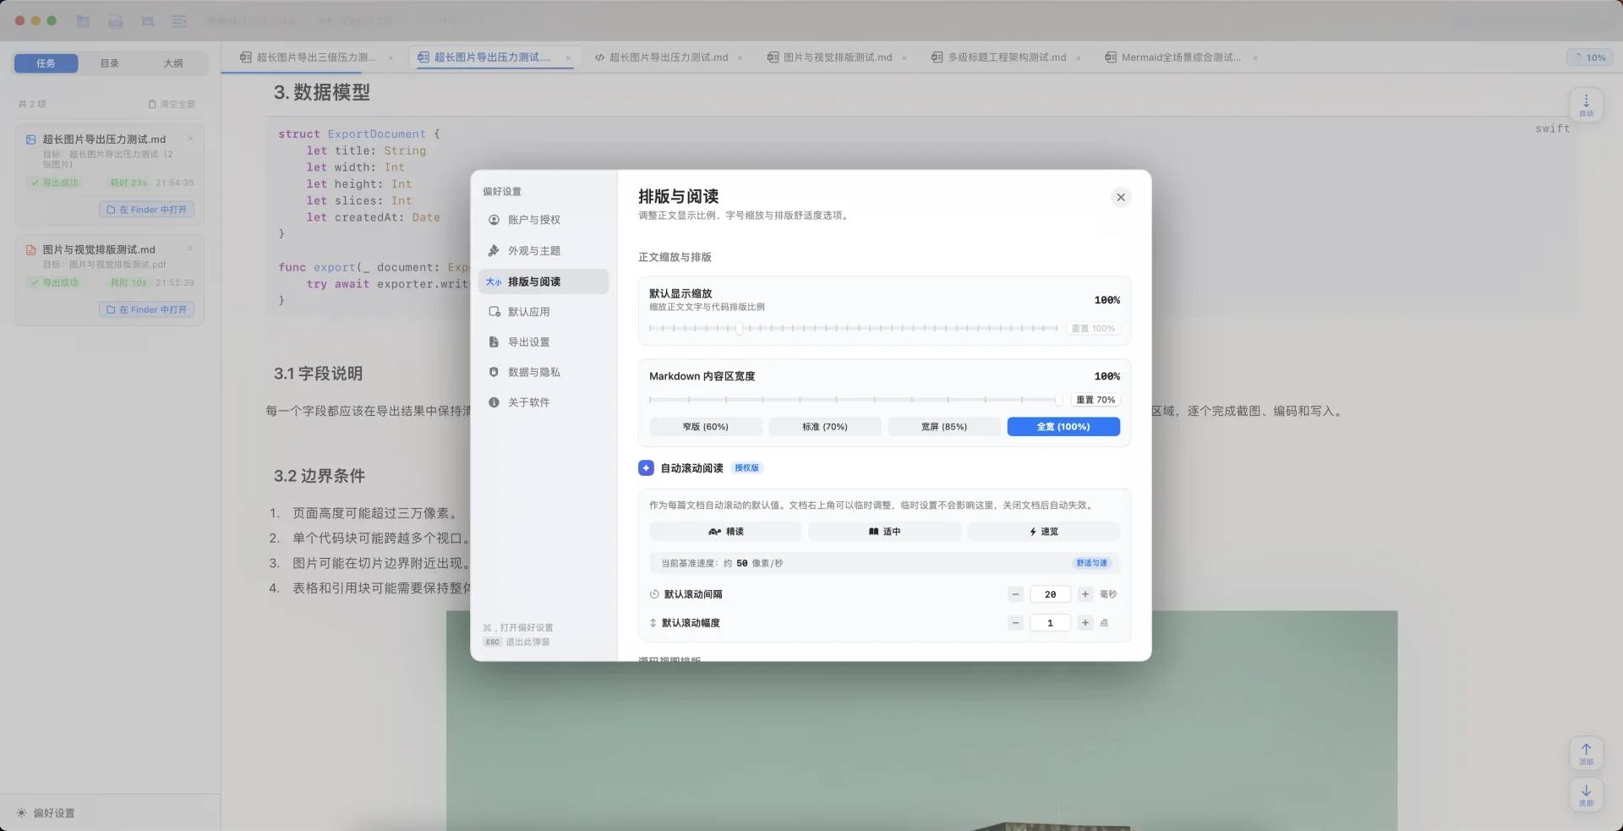Image resolution: width=1623 pixels, height=831 pixels.
Task: Click the printer icon in the toolbar
Action: (116, 21)
